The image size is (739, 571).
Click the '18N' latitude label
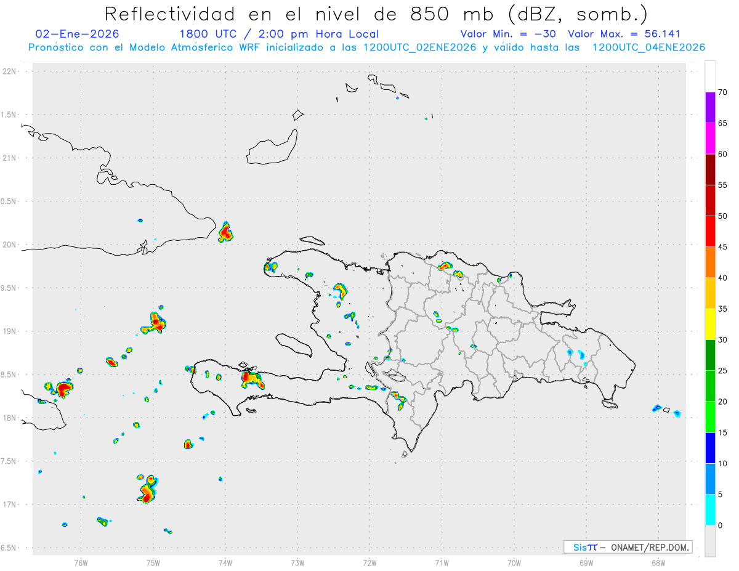pyautogui.click(x=10, y=418)
